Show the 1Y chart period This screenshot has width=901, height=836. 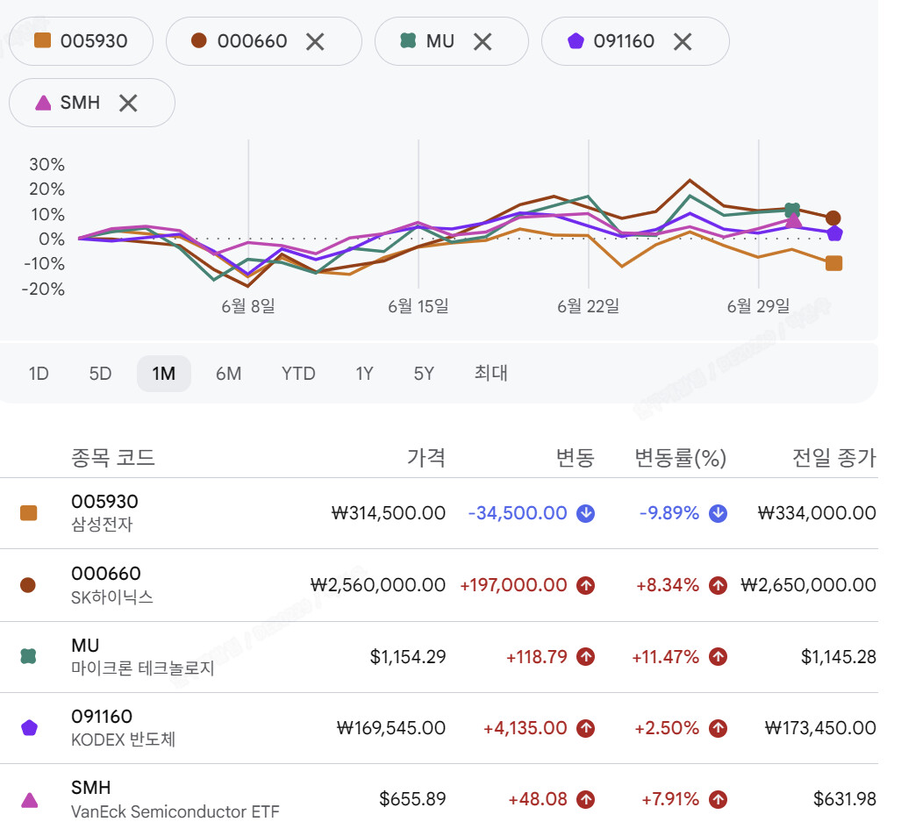(x=364, y=374)
